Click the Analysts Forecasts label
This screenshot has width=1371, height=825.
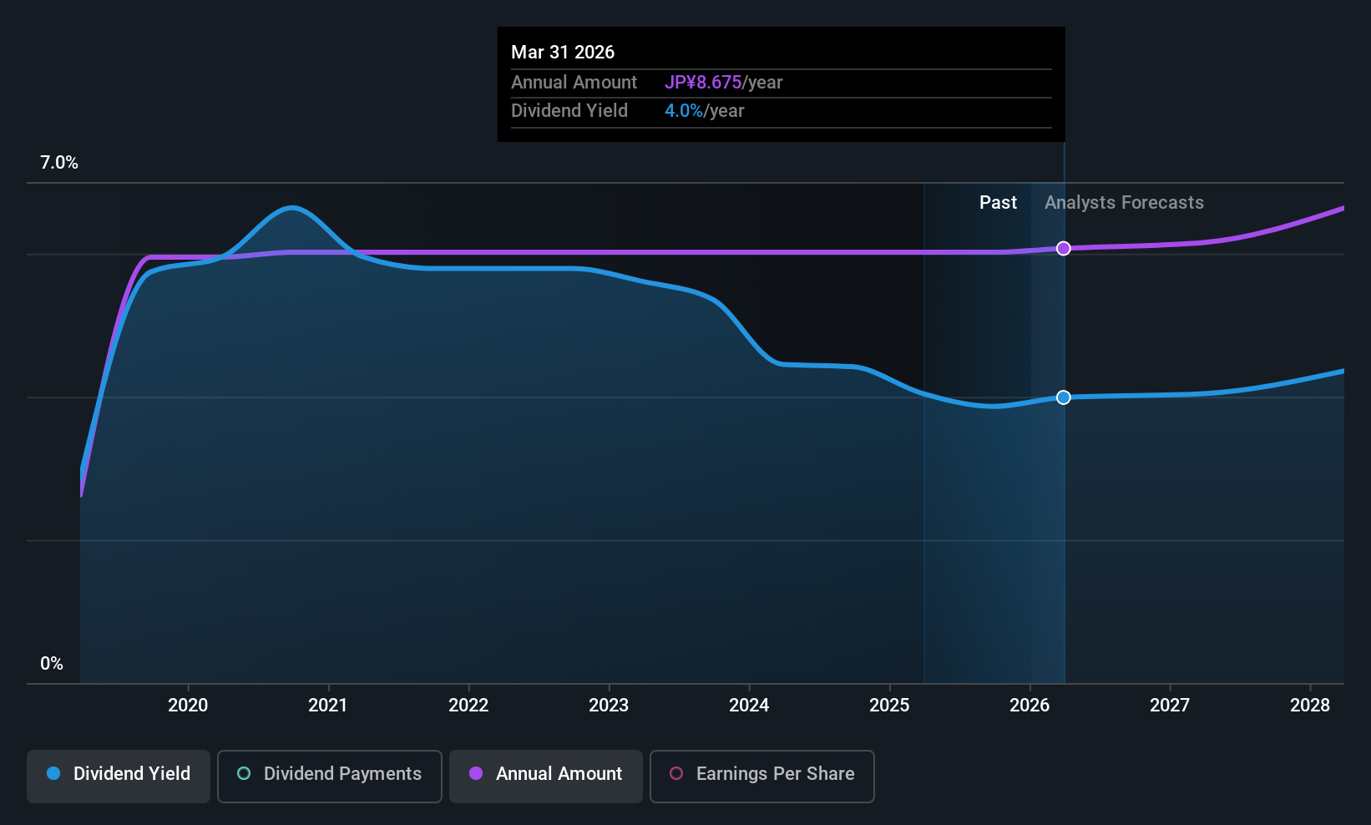pyautogui.click(x=1124, y=203)
